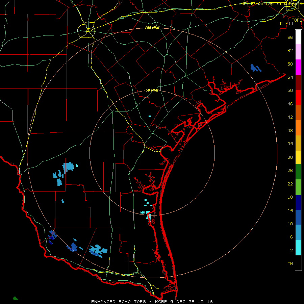The image size is (304, 304).
Task: Click the K FT units label
Action: click(x=285, y=23)
